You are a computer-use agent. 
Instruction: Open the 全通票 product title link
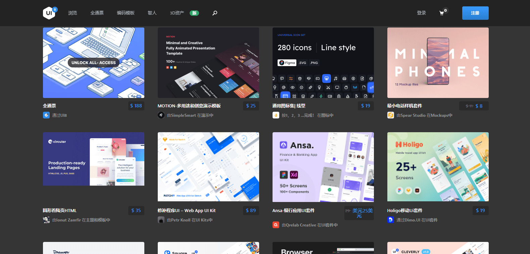click(x=49, y=106)
